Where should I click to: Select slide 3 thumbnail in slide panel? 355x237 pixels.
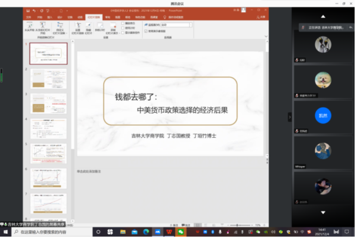48,103
